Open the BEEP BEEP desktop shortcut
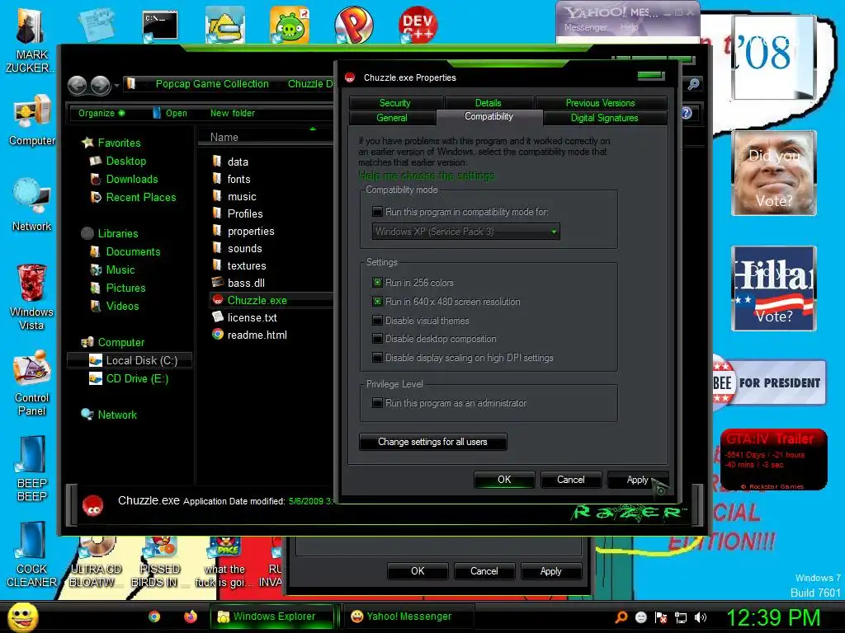The height and width of the screenshot is (633, 845). [32, 468]
